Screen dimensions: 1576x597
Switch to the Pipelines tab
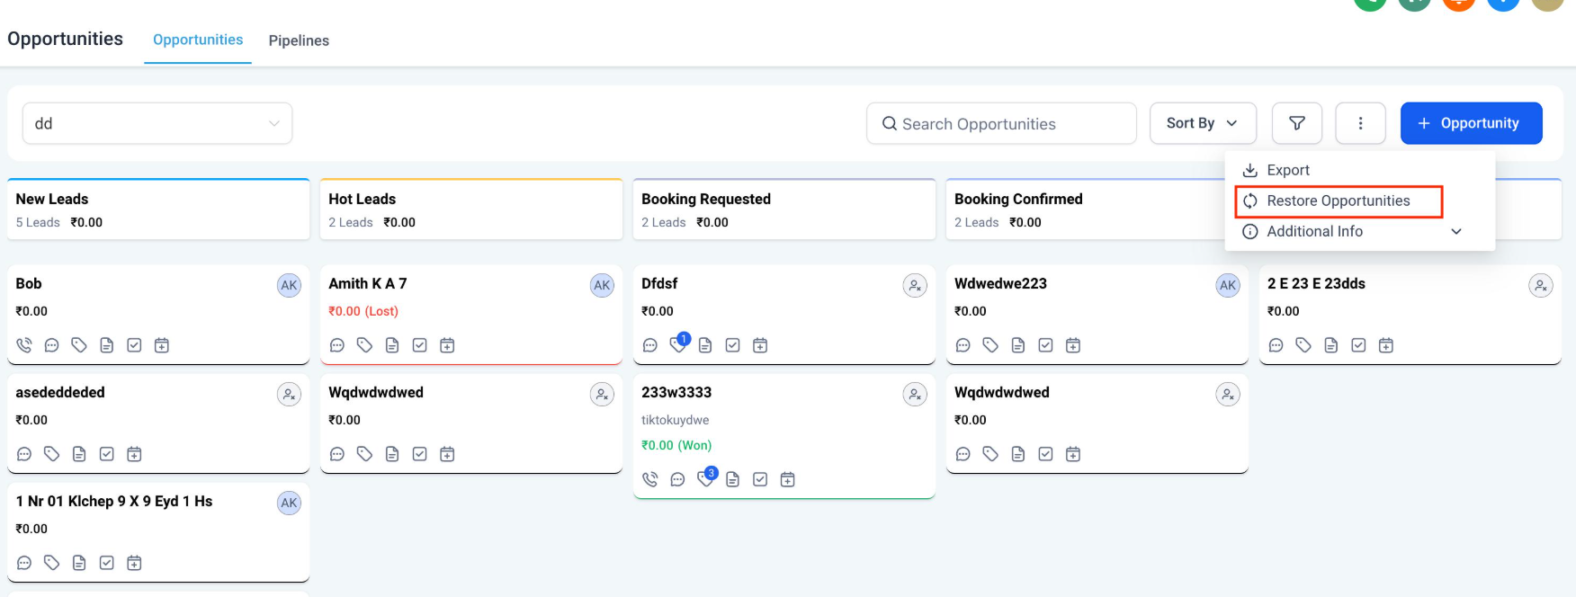point(299,40)
